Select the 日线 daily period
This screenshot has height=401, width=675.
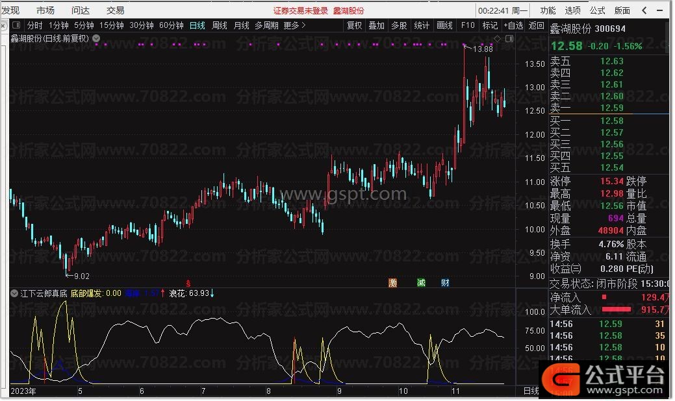(x=197, y=25)
